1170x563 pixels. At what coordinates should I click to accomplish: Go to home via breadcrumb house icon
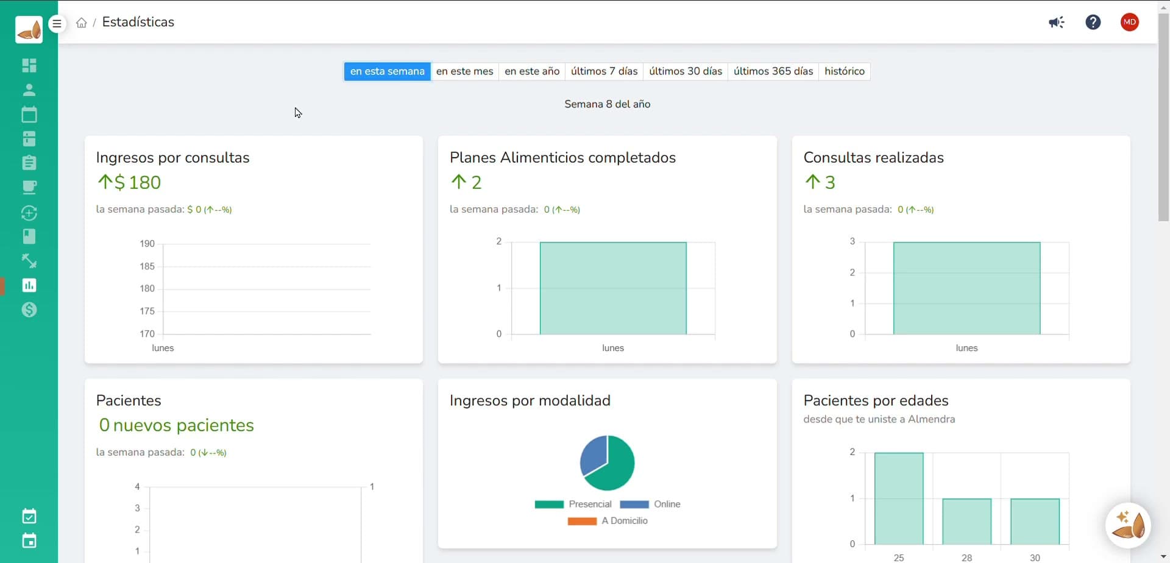82,23
